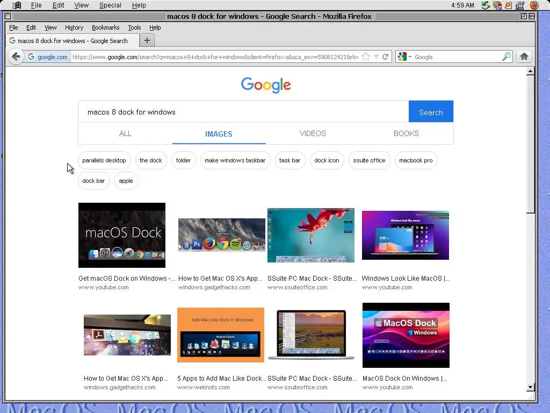Filter by ssuite office chip

point(370,160)
